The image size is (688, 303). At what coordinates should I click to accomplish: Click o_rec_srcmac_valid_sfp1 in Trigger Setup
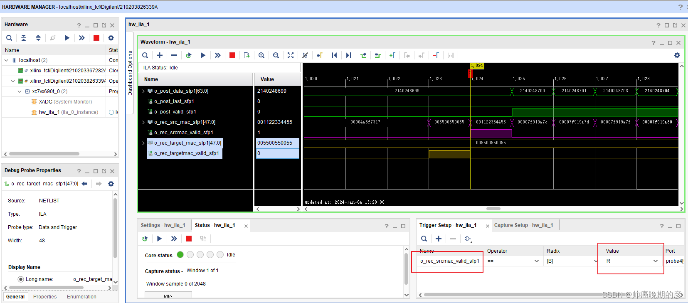(449, 261)
